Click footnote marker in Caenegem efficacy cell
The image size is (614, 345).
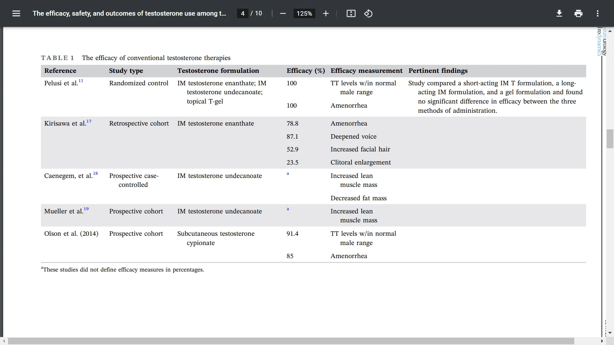tap(288, 173)
